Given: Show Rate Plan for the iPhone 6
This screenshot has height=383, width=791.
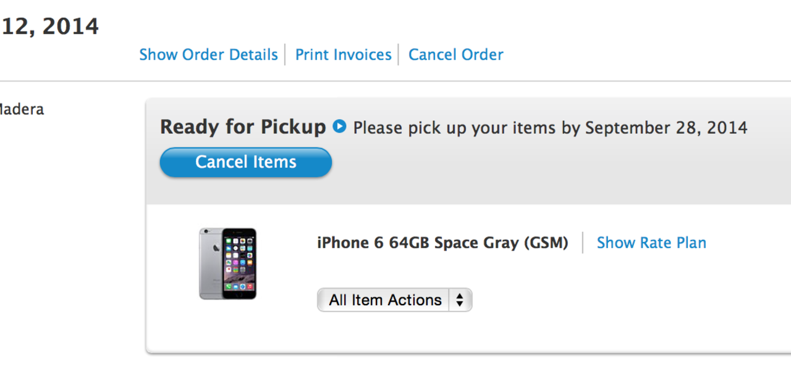Looking at the screenshot, I should (x=651, y=243).
